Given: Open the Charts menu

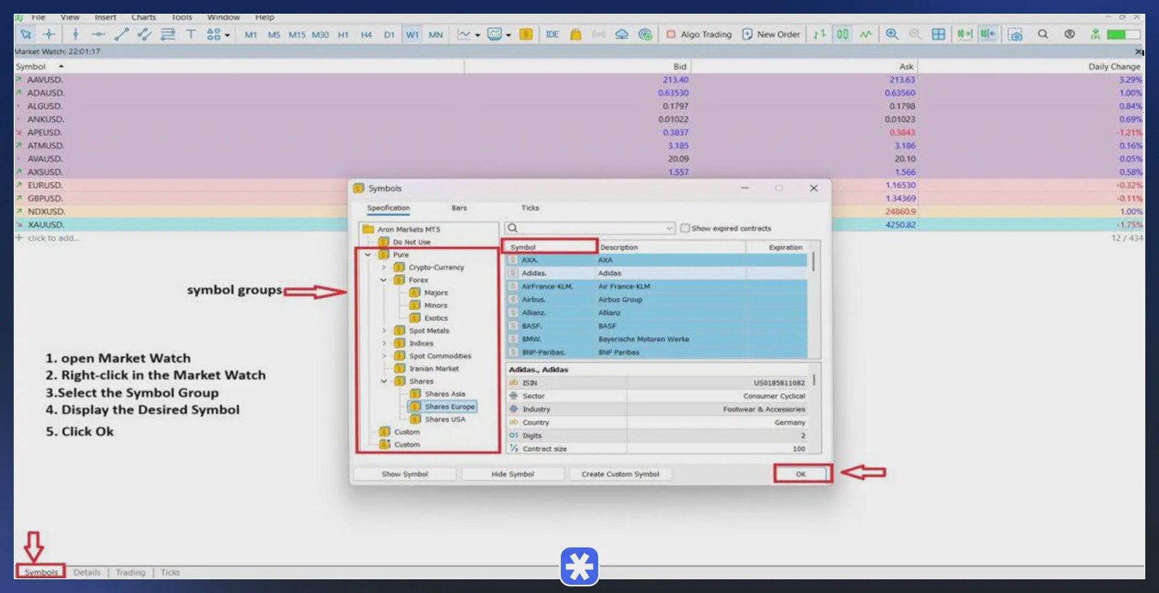Looking at the screenshot, I should point(144,18).
